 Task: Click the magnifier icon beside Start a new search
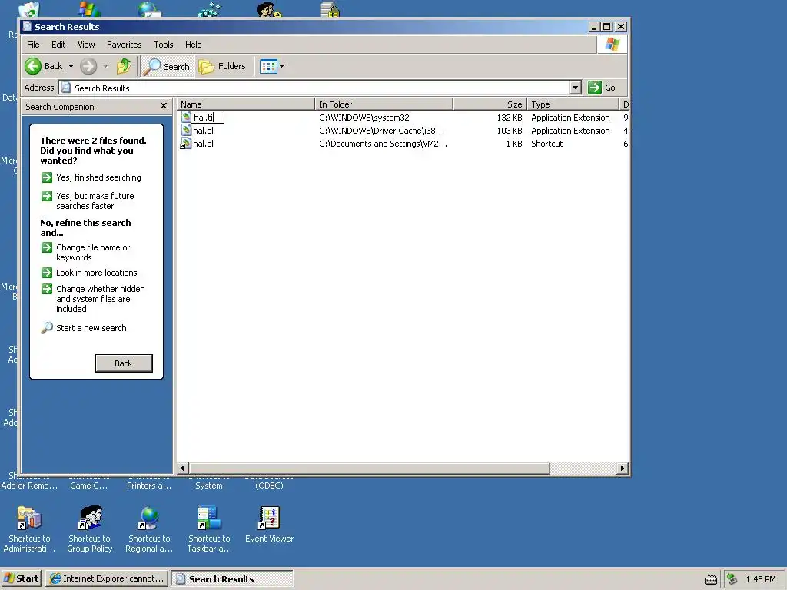coord(47,327)
